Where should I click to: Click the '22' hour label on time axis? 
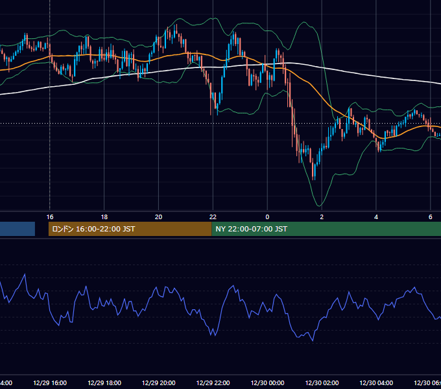[213, 217]
